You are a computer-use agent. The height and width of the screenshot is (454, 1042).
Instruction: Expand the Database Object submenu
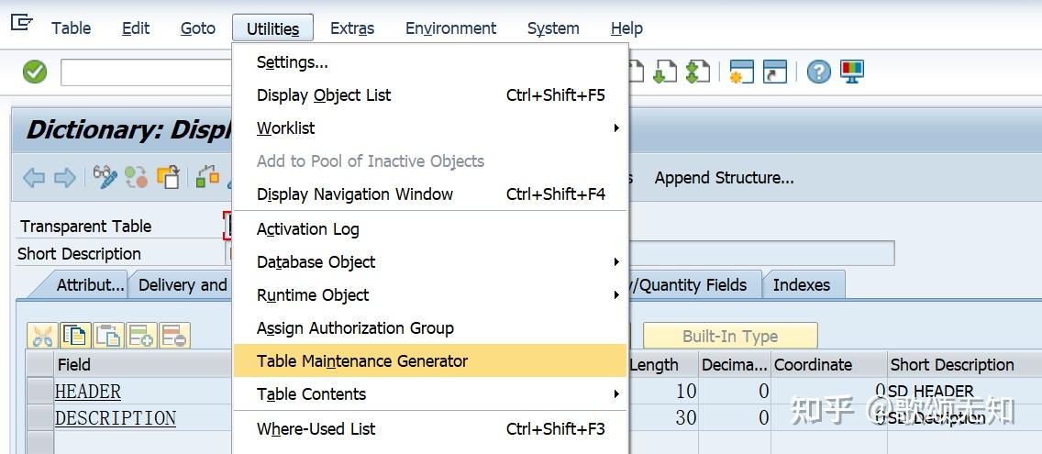tap(616, 262)
